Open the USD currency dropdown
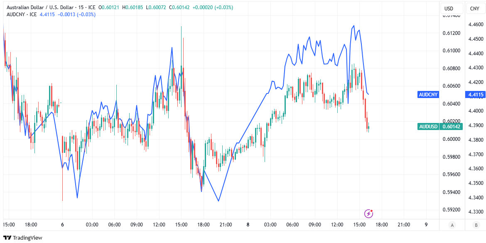486x243 pixels. (449, 9)
